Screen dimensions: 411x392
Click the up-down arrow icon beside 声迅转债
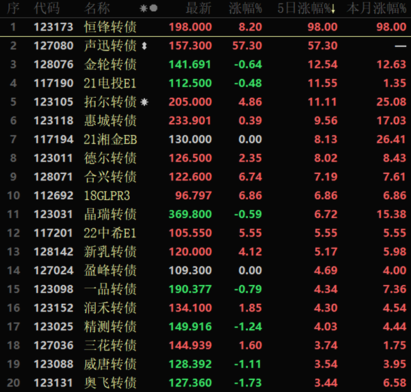[144, 46]
